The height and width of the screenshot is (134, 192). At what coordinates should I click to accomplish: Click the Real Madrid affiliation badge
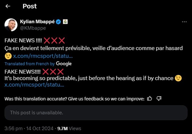[x=65, y=22]
